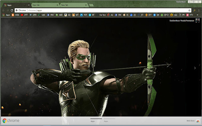Open the YTV bookmark
The height and width of the screenshot is (126, 202).
[x=190, y=15]
